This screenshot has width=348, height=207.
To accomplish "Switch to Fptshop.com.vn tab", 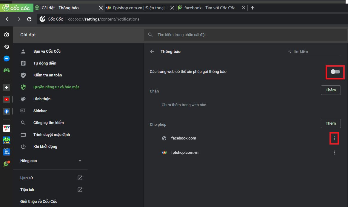I will tap(140, 8).
